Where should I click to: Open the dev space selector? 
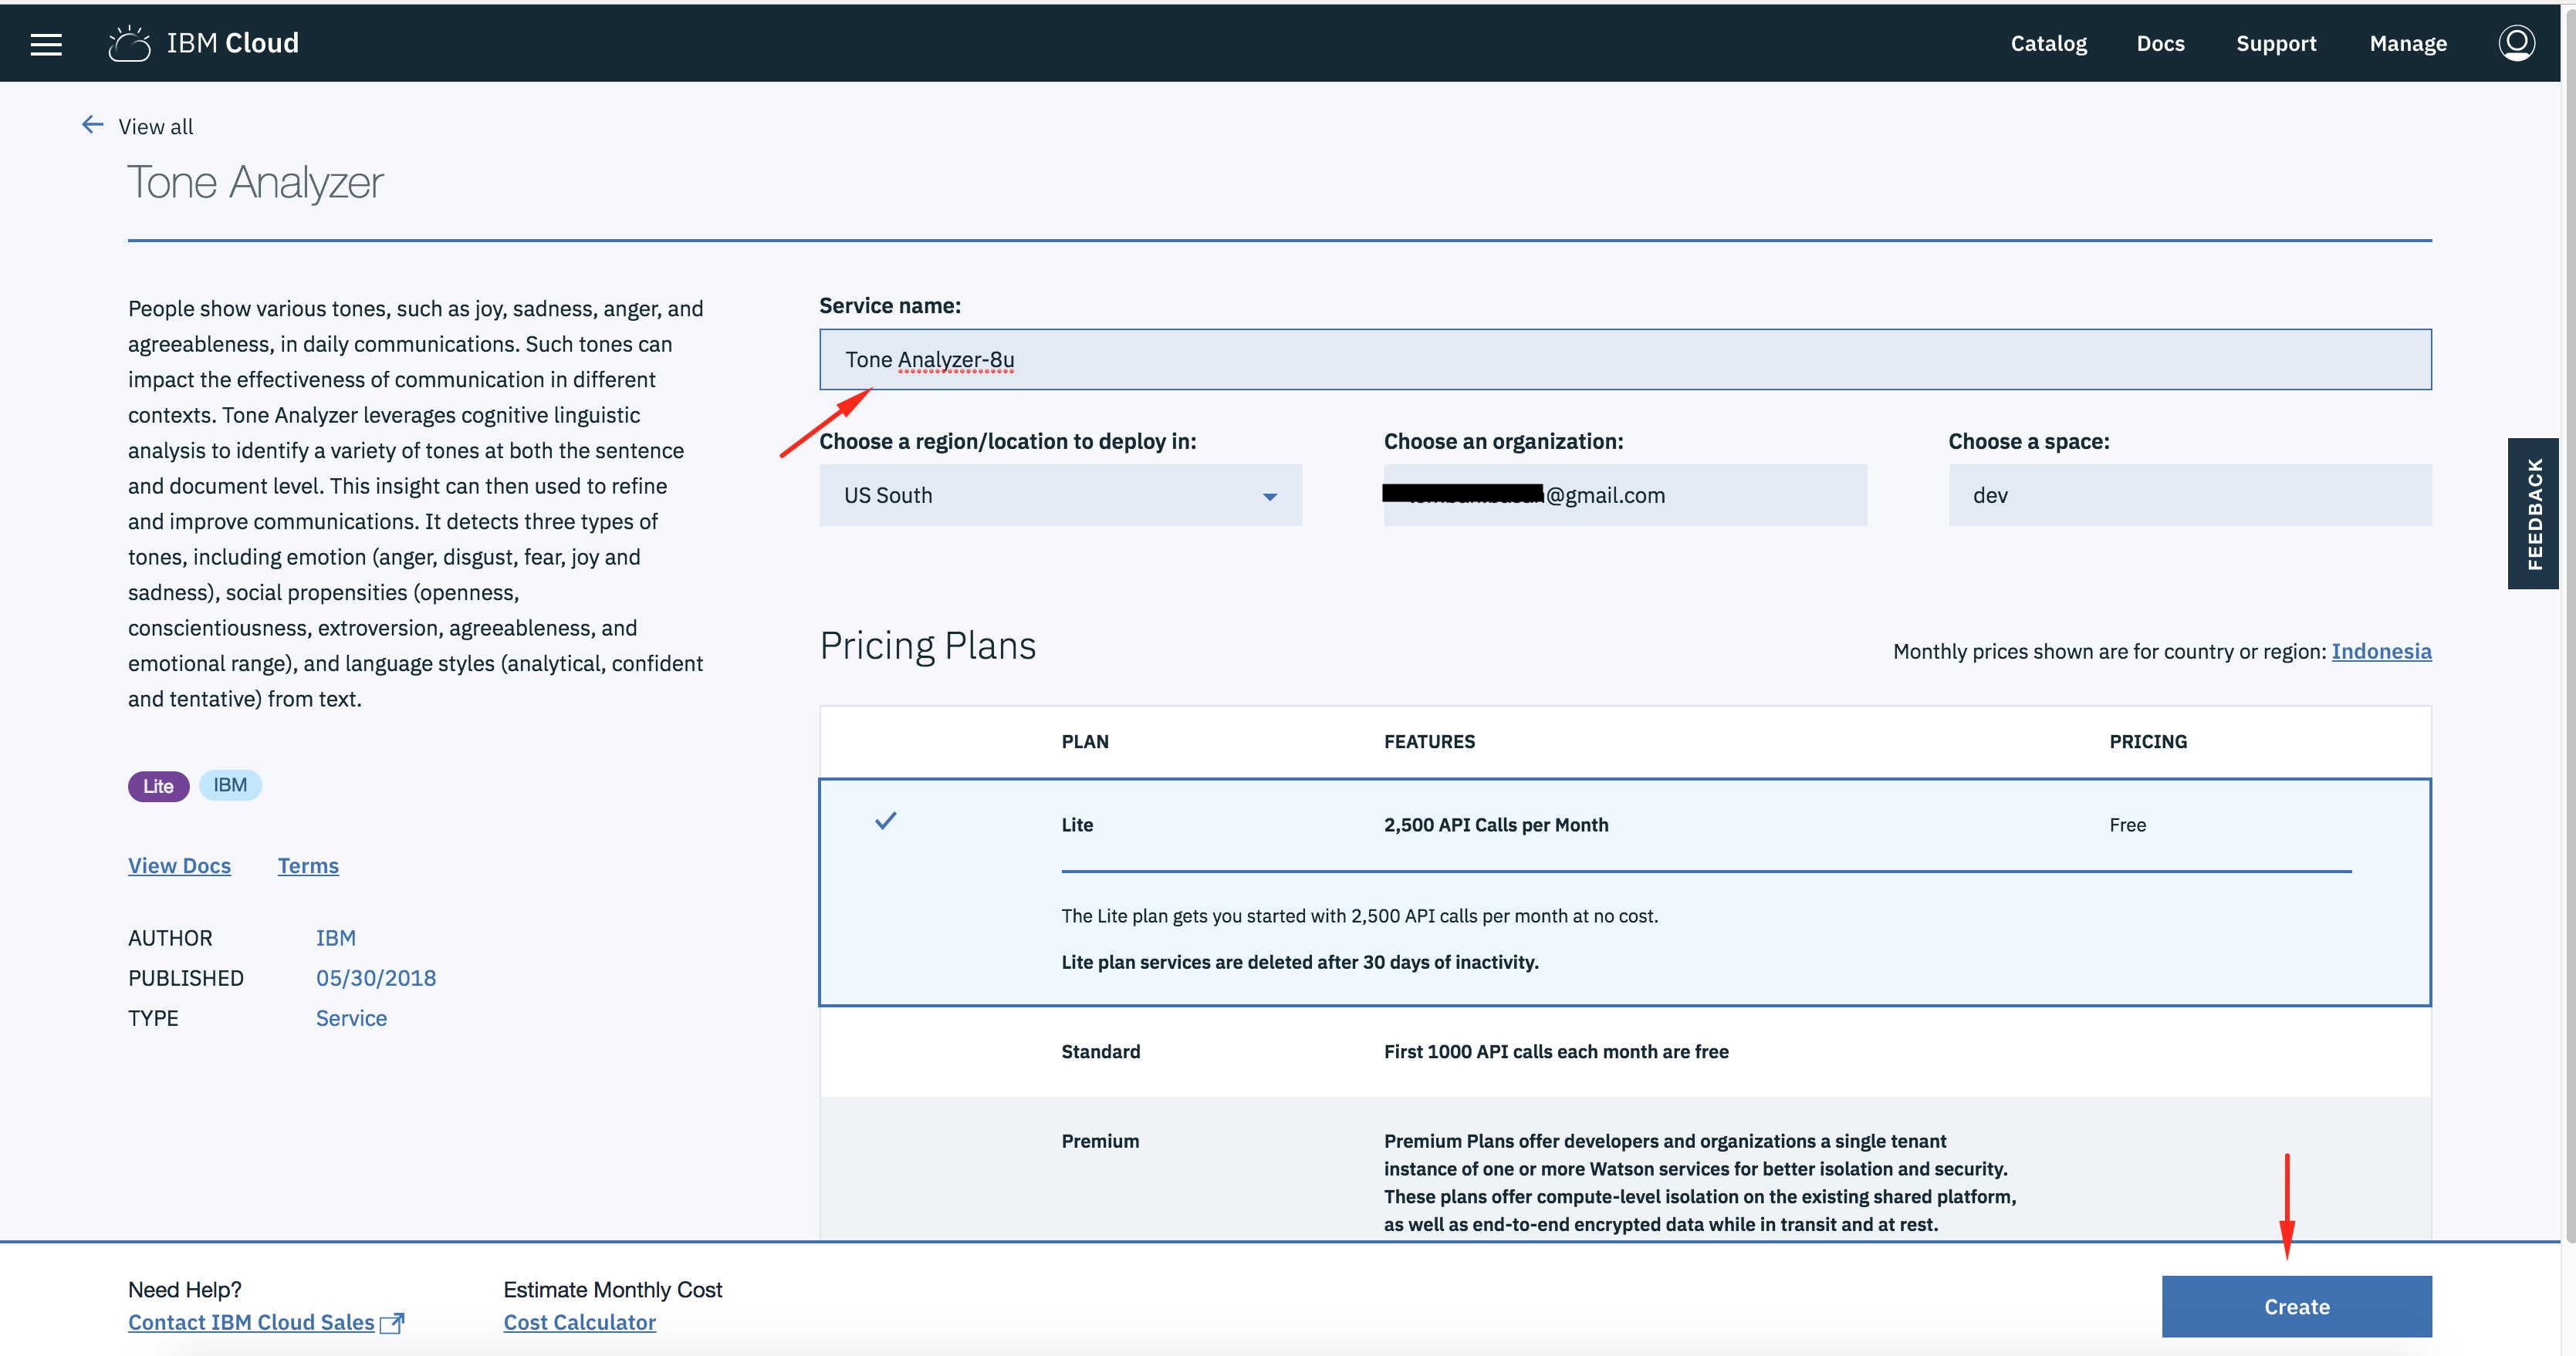pos(2190,496)
